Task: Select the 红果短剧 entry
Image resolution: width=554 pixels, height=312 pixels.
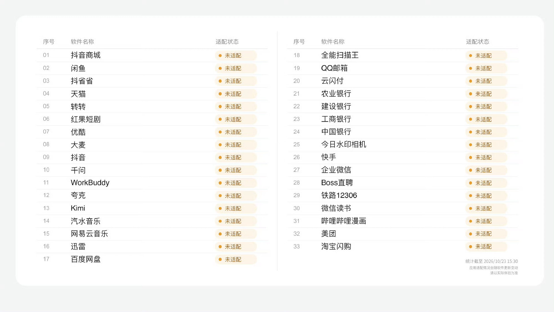Action: 86,119
